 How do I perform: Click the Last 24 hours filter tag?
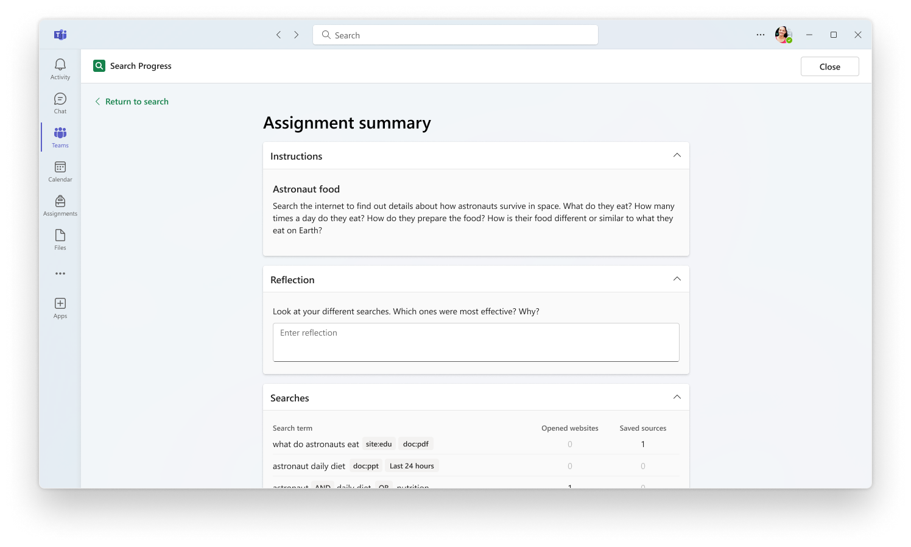coord(412,465)
